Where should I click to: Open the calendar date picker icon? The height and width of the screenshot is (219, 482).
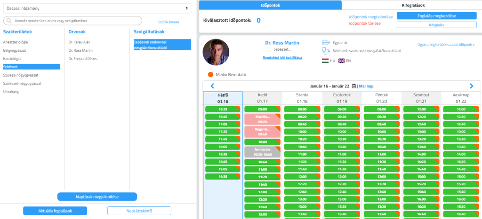coord(354,86)
